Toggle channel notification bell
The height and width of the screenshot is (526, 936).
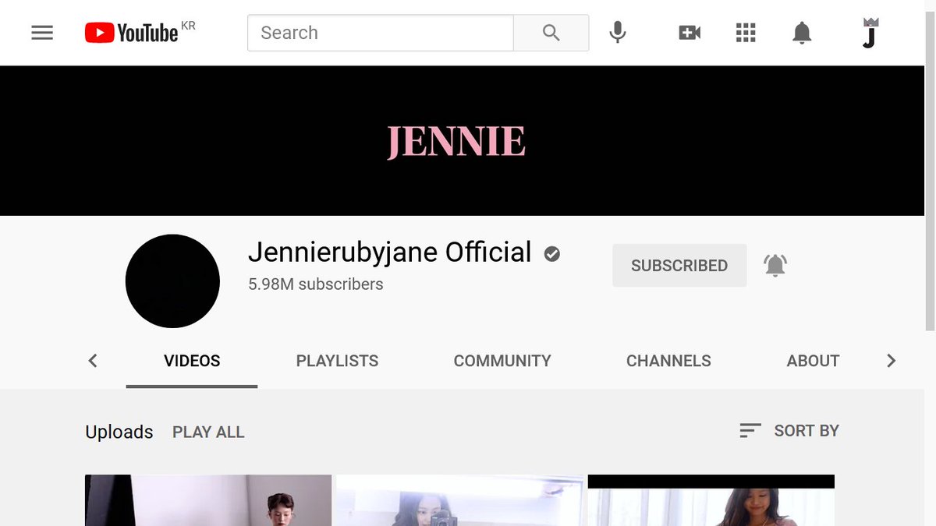click(x=775, y=266)
